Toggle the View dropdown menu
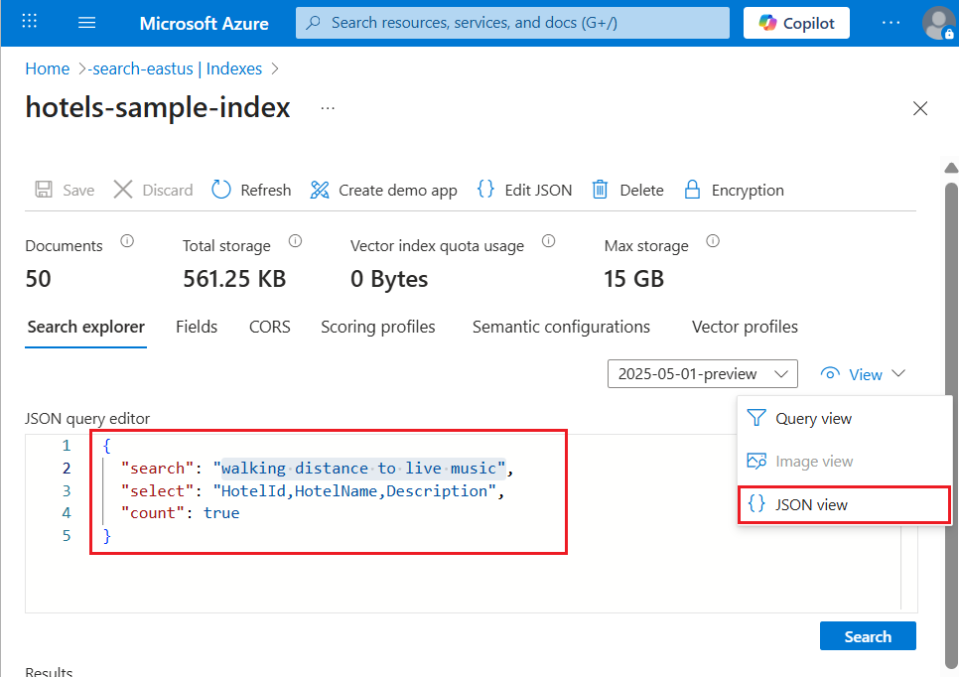This screenshot has height=677, width=959. [x=864, y=374]
